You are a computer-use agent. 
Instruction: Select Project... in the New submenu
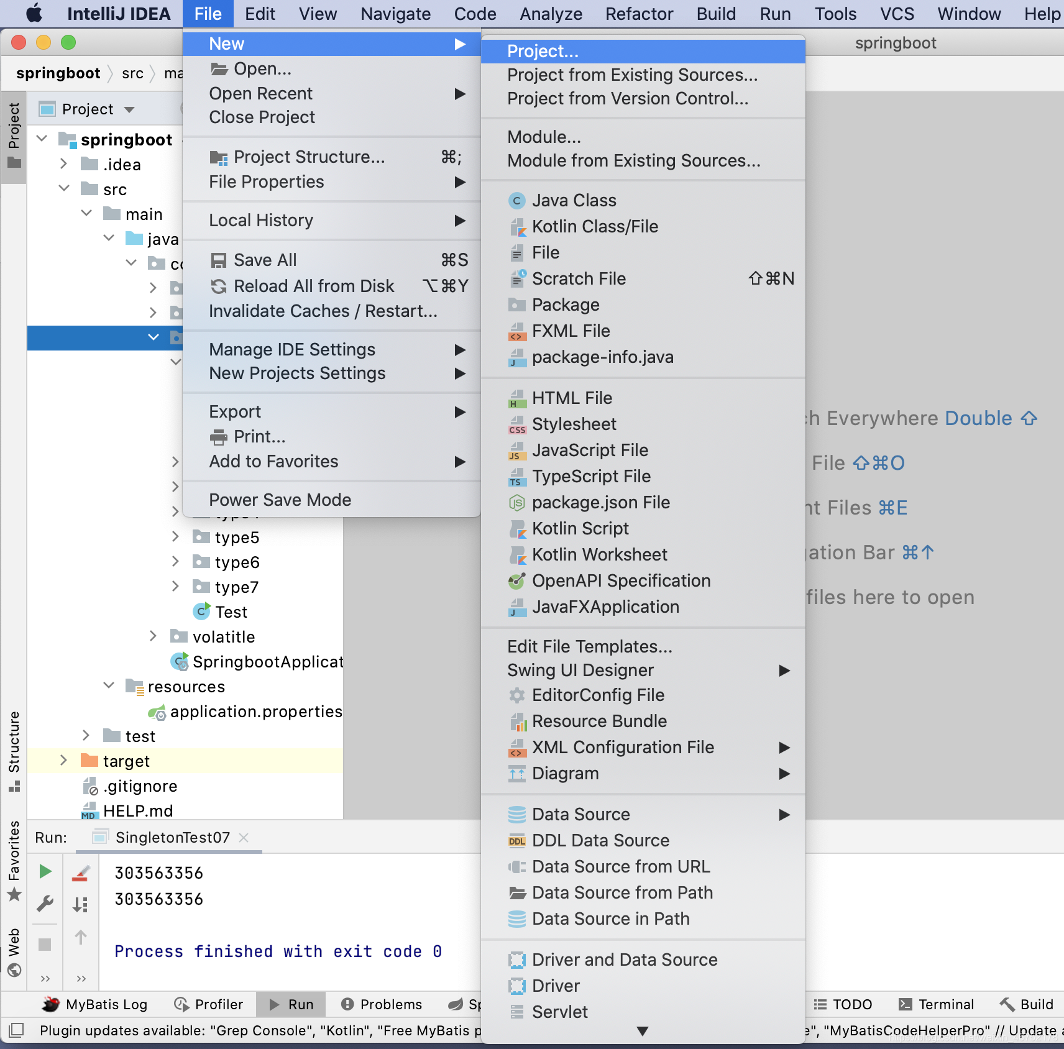point(643,51)
